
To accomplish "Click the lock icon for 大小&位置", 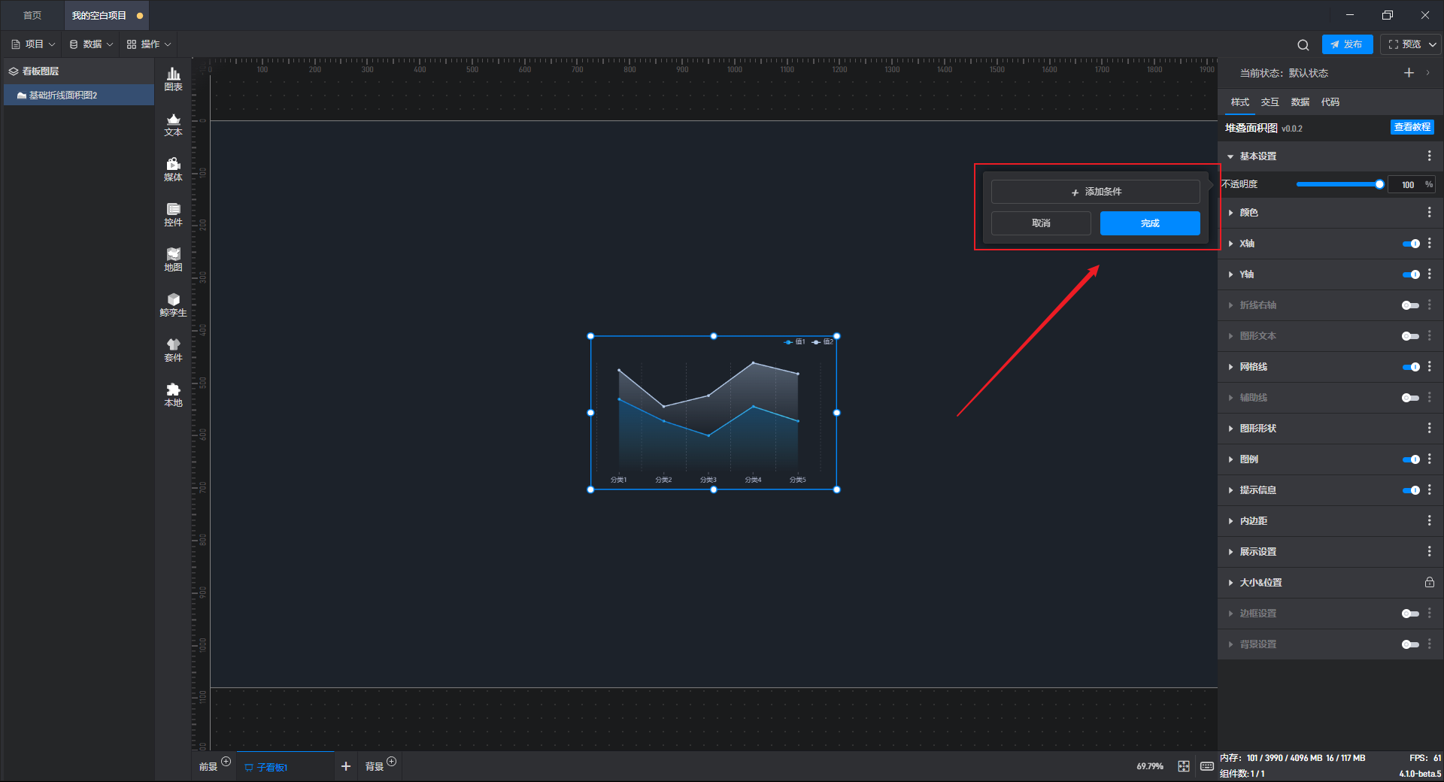I will [x=1429, y=582].
